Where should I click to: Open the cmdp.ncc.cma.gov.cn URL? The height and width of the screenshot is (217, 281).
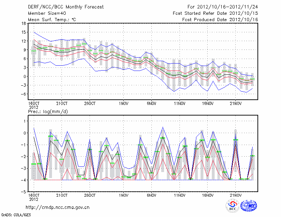pyautogui.click(x=58, y=207)
